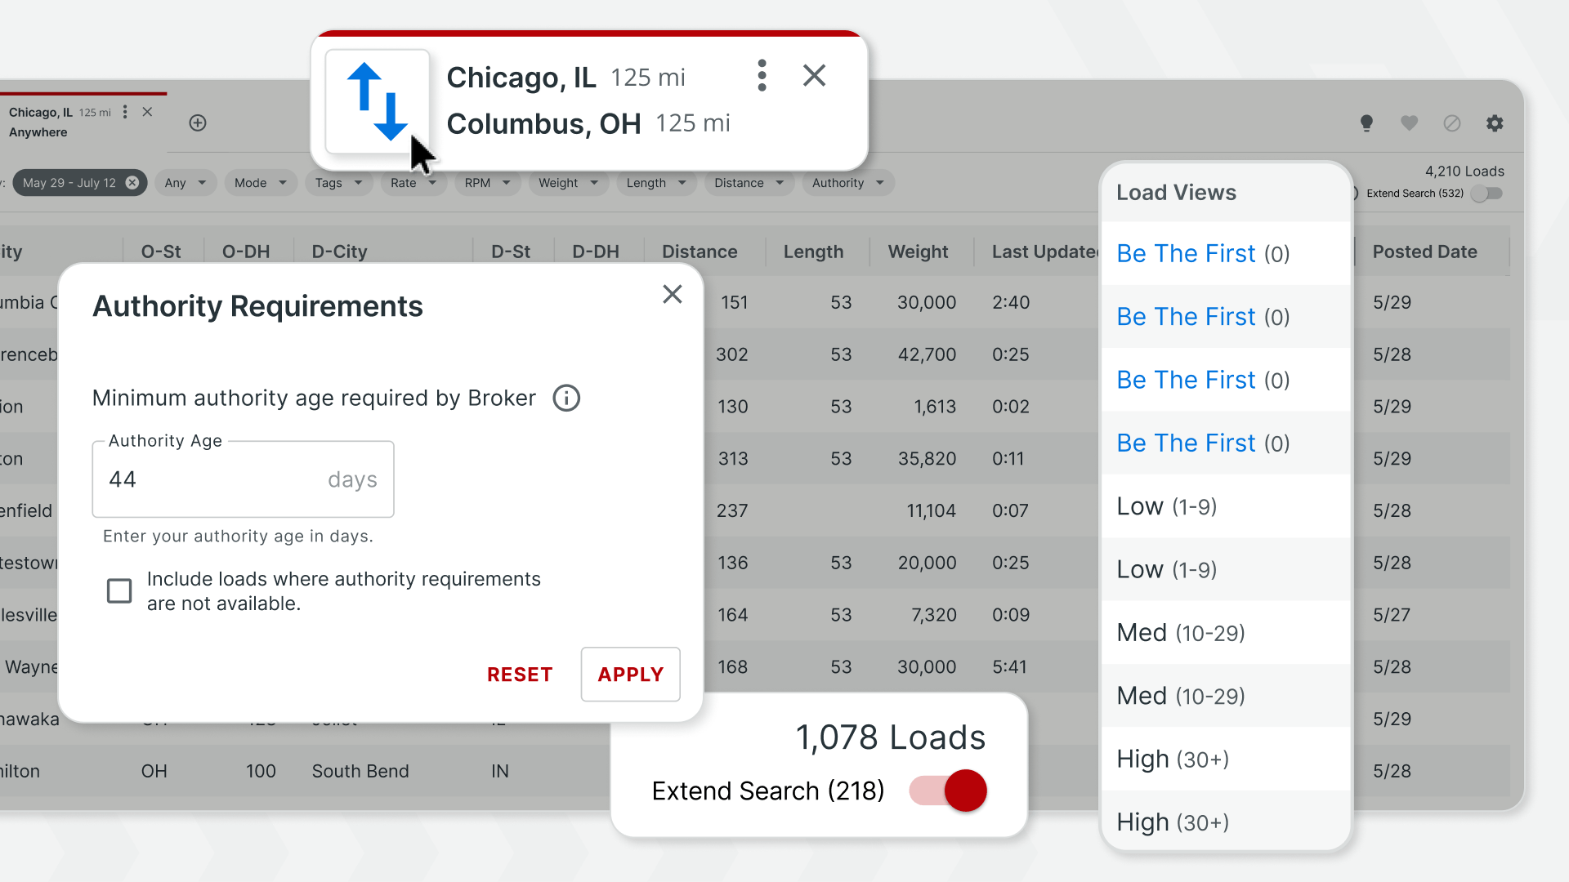
Task: Open settings gear icon
Action: (1495, 123)
